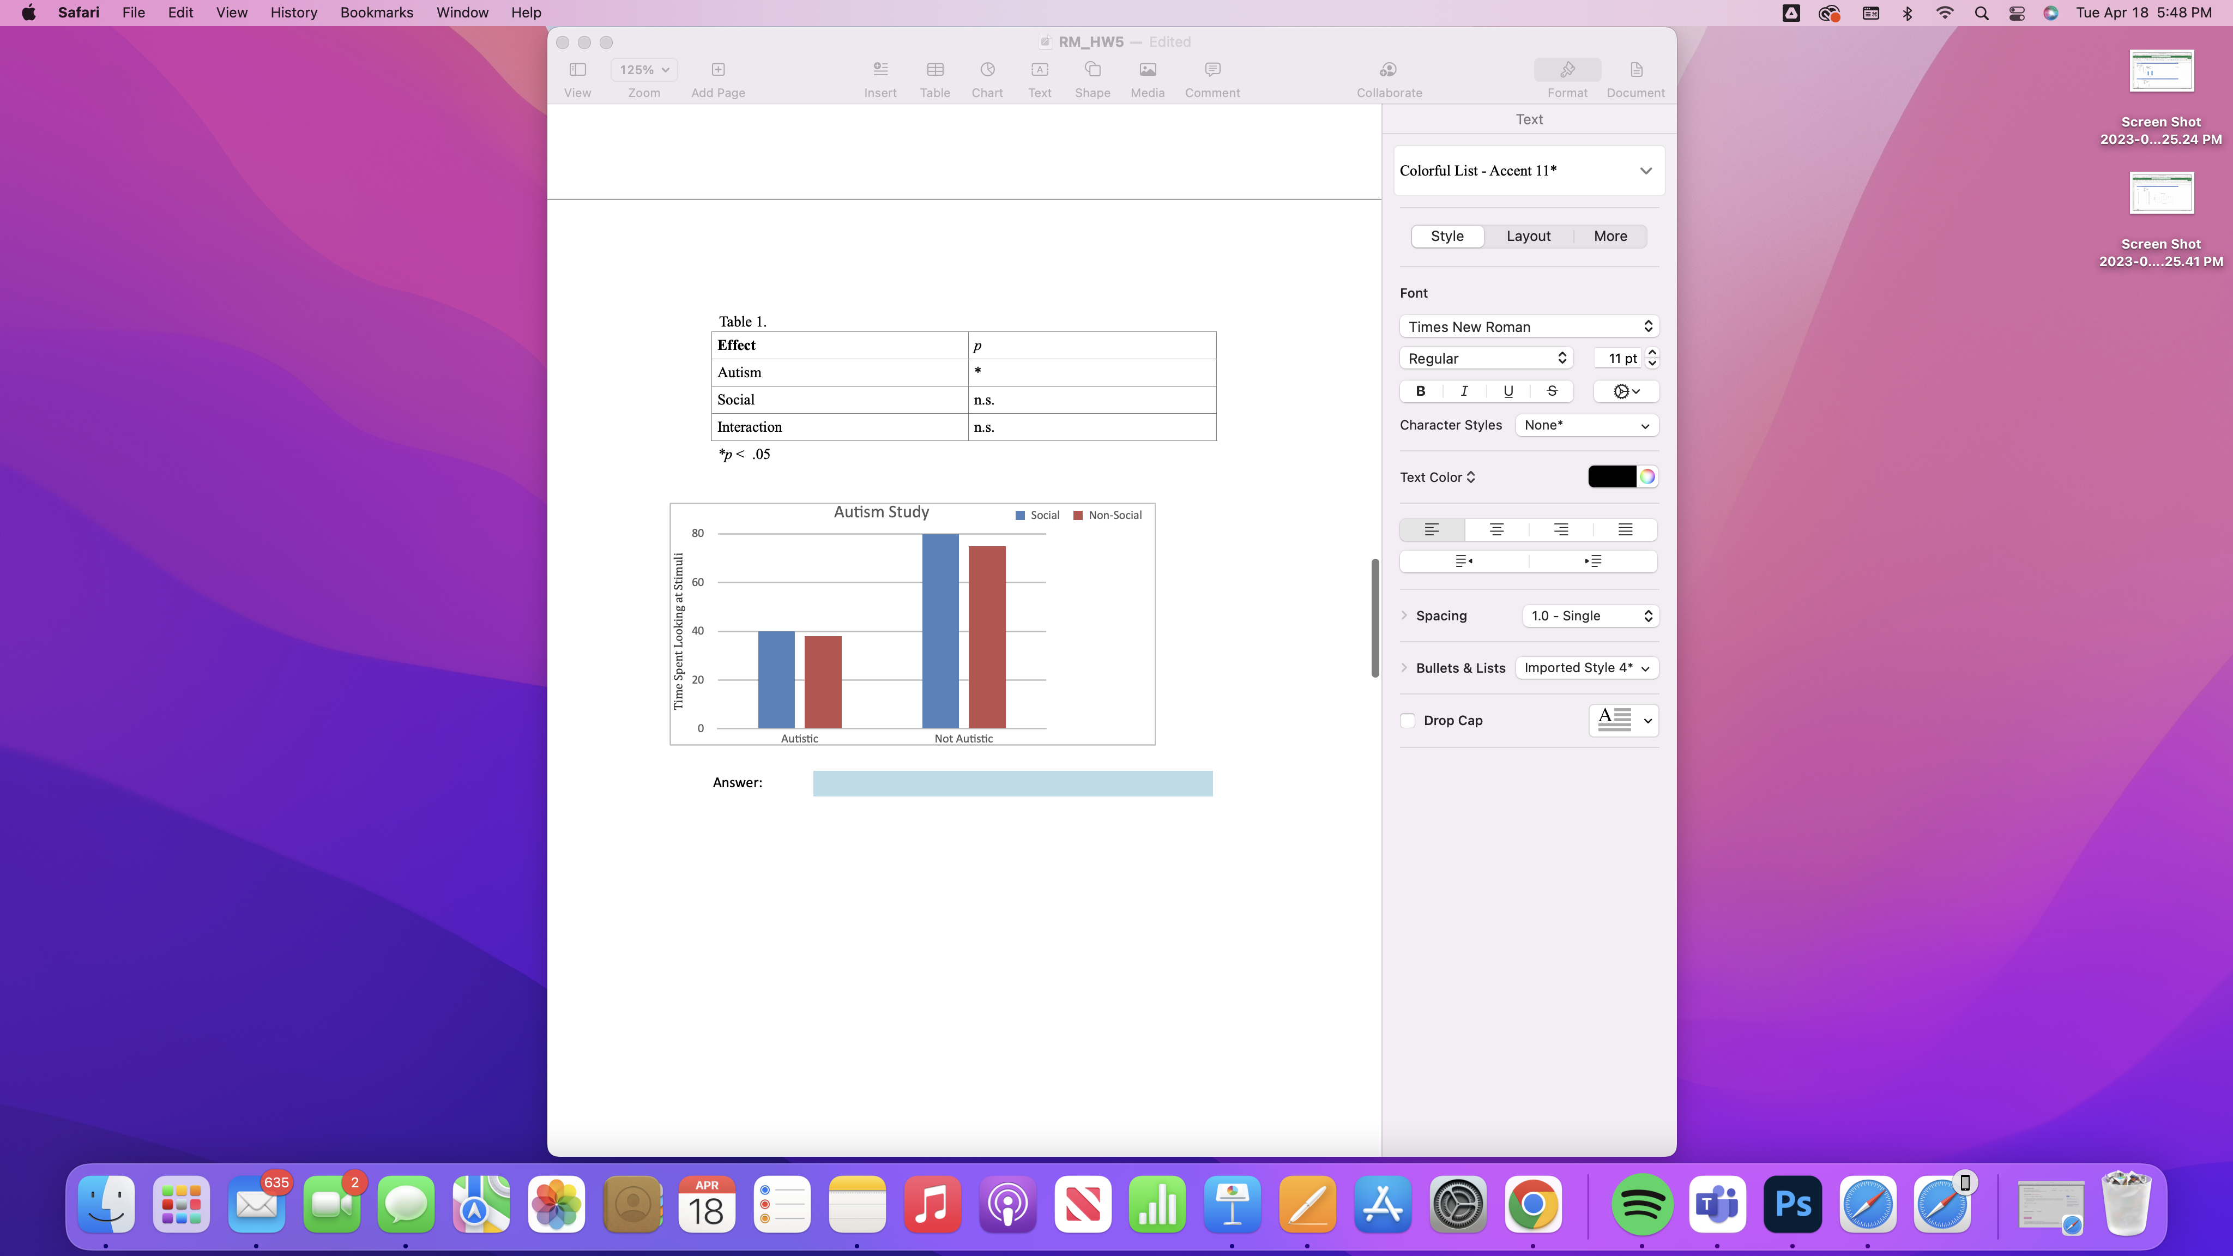Select the Collaborate tool
The width and height of the screenshot is (2233, 1256).
1388,78
